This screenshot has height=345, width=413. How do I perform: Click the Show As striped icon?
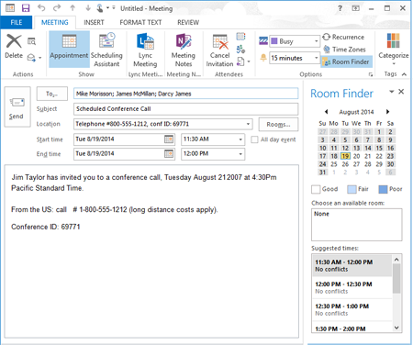pos(263,40)
